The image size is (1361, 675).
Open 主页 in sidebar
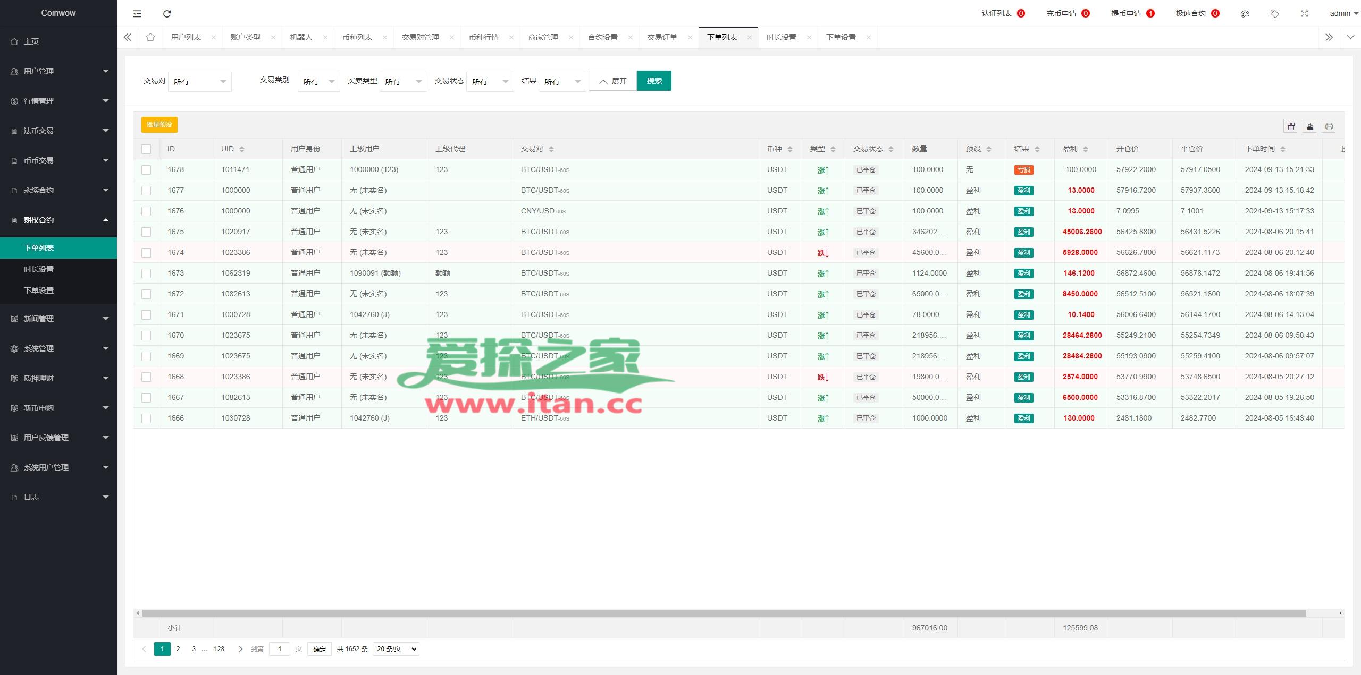pyautogui.click(x=58, y=41)
